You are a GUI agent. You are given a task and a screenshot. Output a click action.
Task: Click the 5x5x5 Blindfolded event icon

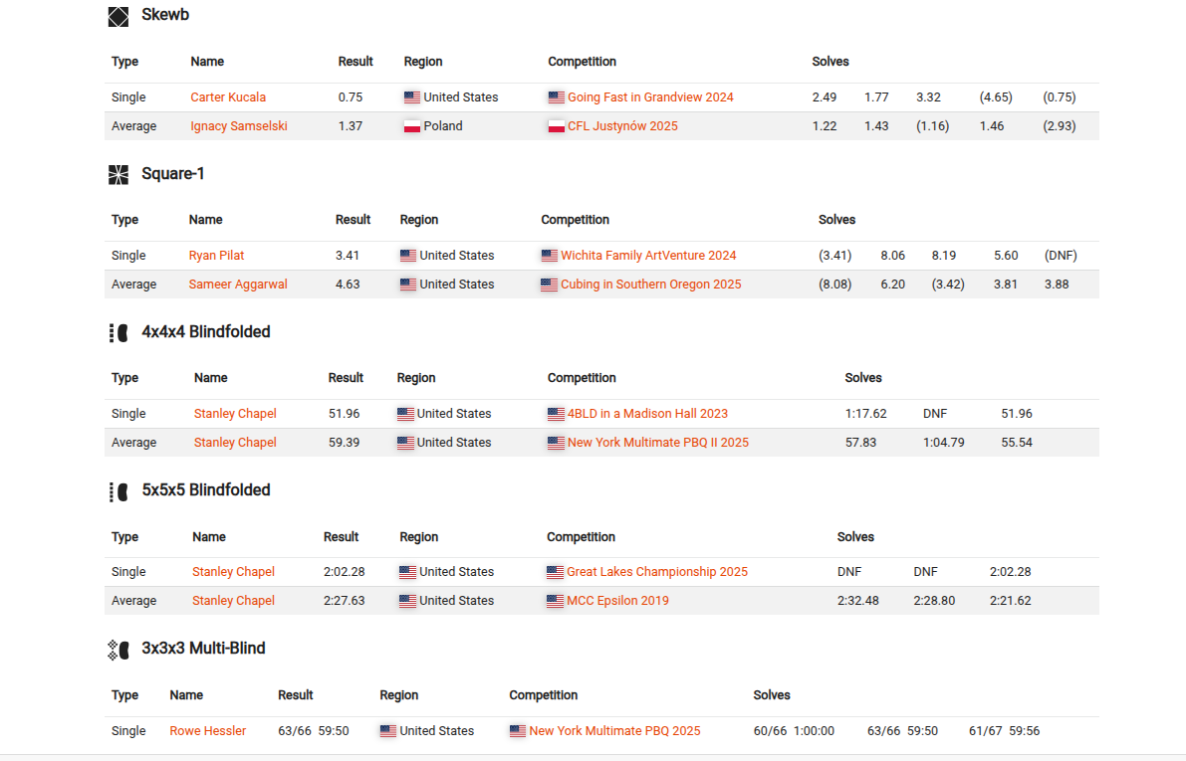(118, 492)
